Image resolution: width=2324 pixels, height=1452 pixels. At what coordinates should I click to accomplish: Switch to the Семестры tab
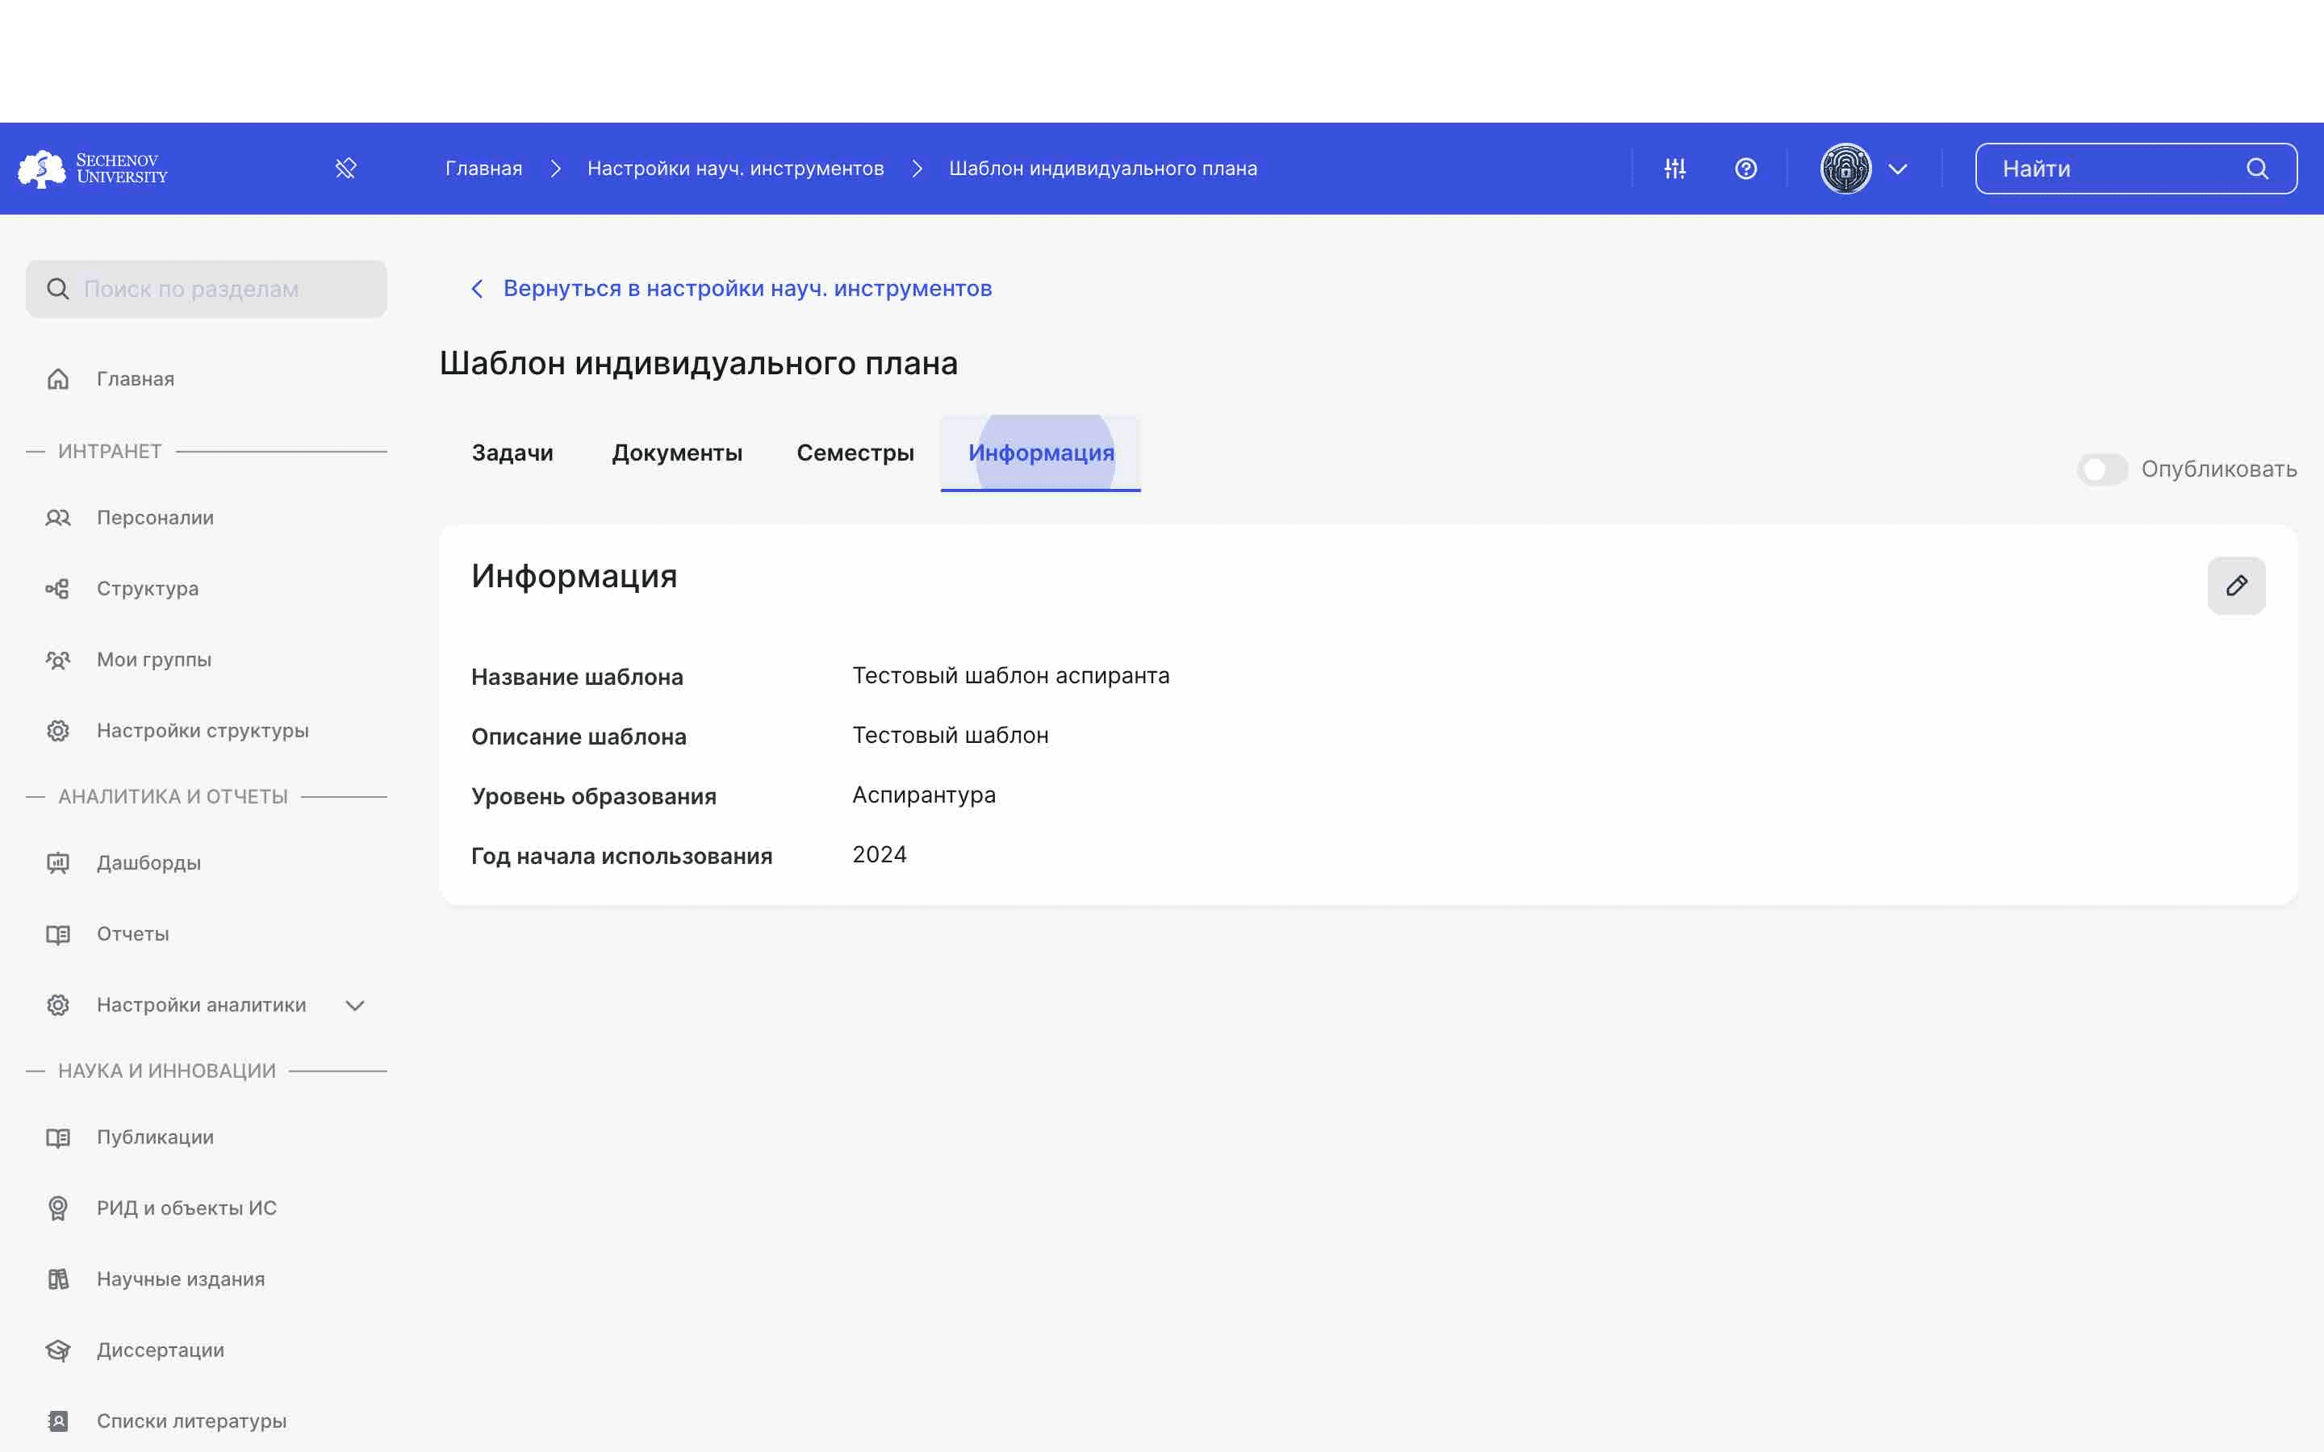(x=855, y=453)
